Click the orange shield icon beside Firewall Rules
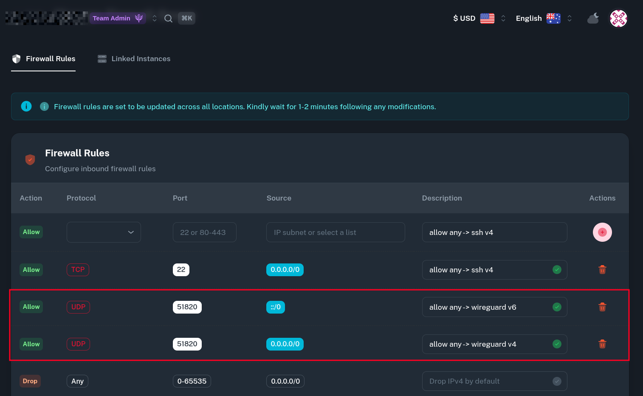The image size is (643, 396). pyautogui.click(x=30, y=160)
